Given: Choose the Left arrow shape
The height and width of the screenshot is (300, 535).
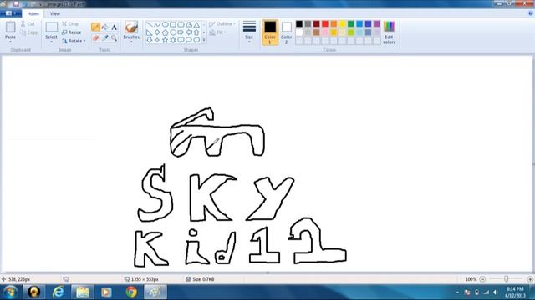Looking at the screenshot, I should point(189,32).
